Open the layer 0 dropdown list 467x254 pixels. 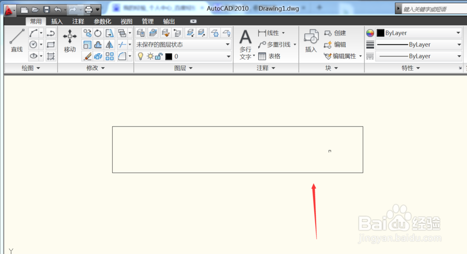[x=183, y=56]
